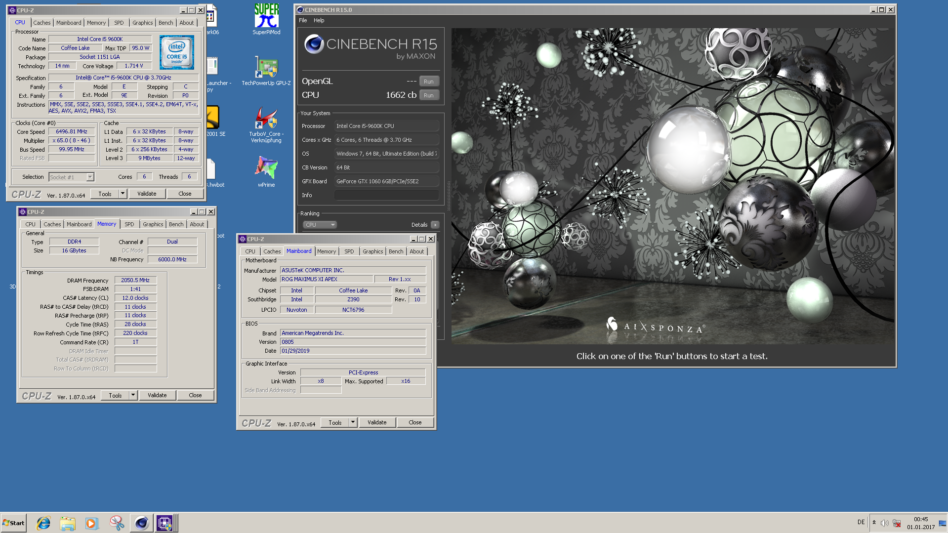948x533 pixels.
Task: Open the Snipping Tool taskbar icon
Action: (x=117, y=523)
